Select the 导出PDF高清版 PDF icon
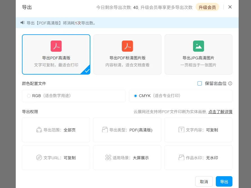This screenshot has width=251, height=188. click(x=56, y=46)
